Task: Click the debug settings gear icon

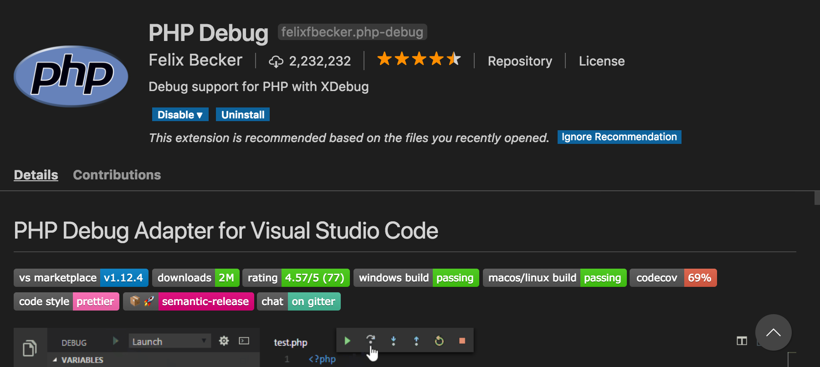Action: click(x=224, y=341)
